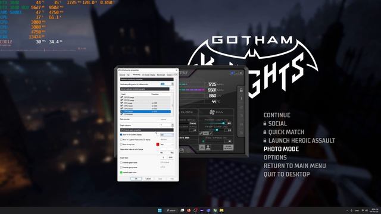Click the graph limits minimum field

[x=163, y=158]
